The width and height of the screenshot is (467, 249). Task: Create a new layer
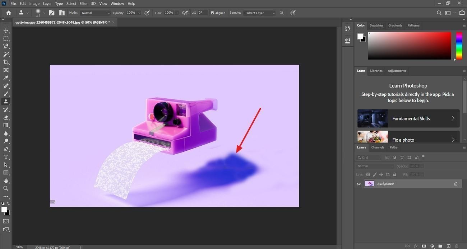point(448,246)
